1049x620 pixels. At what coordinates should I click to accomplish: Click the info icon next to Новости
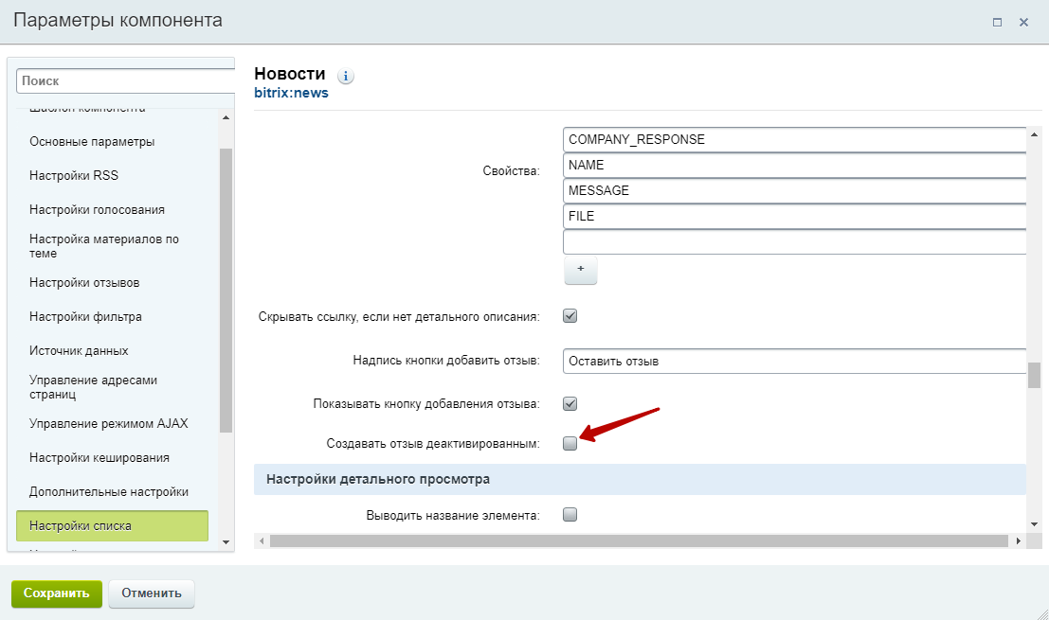[345, 76]
